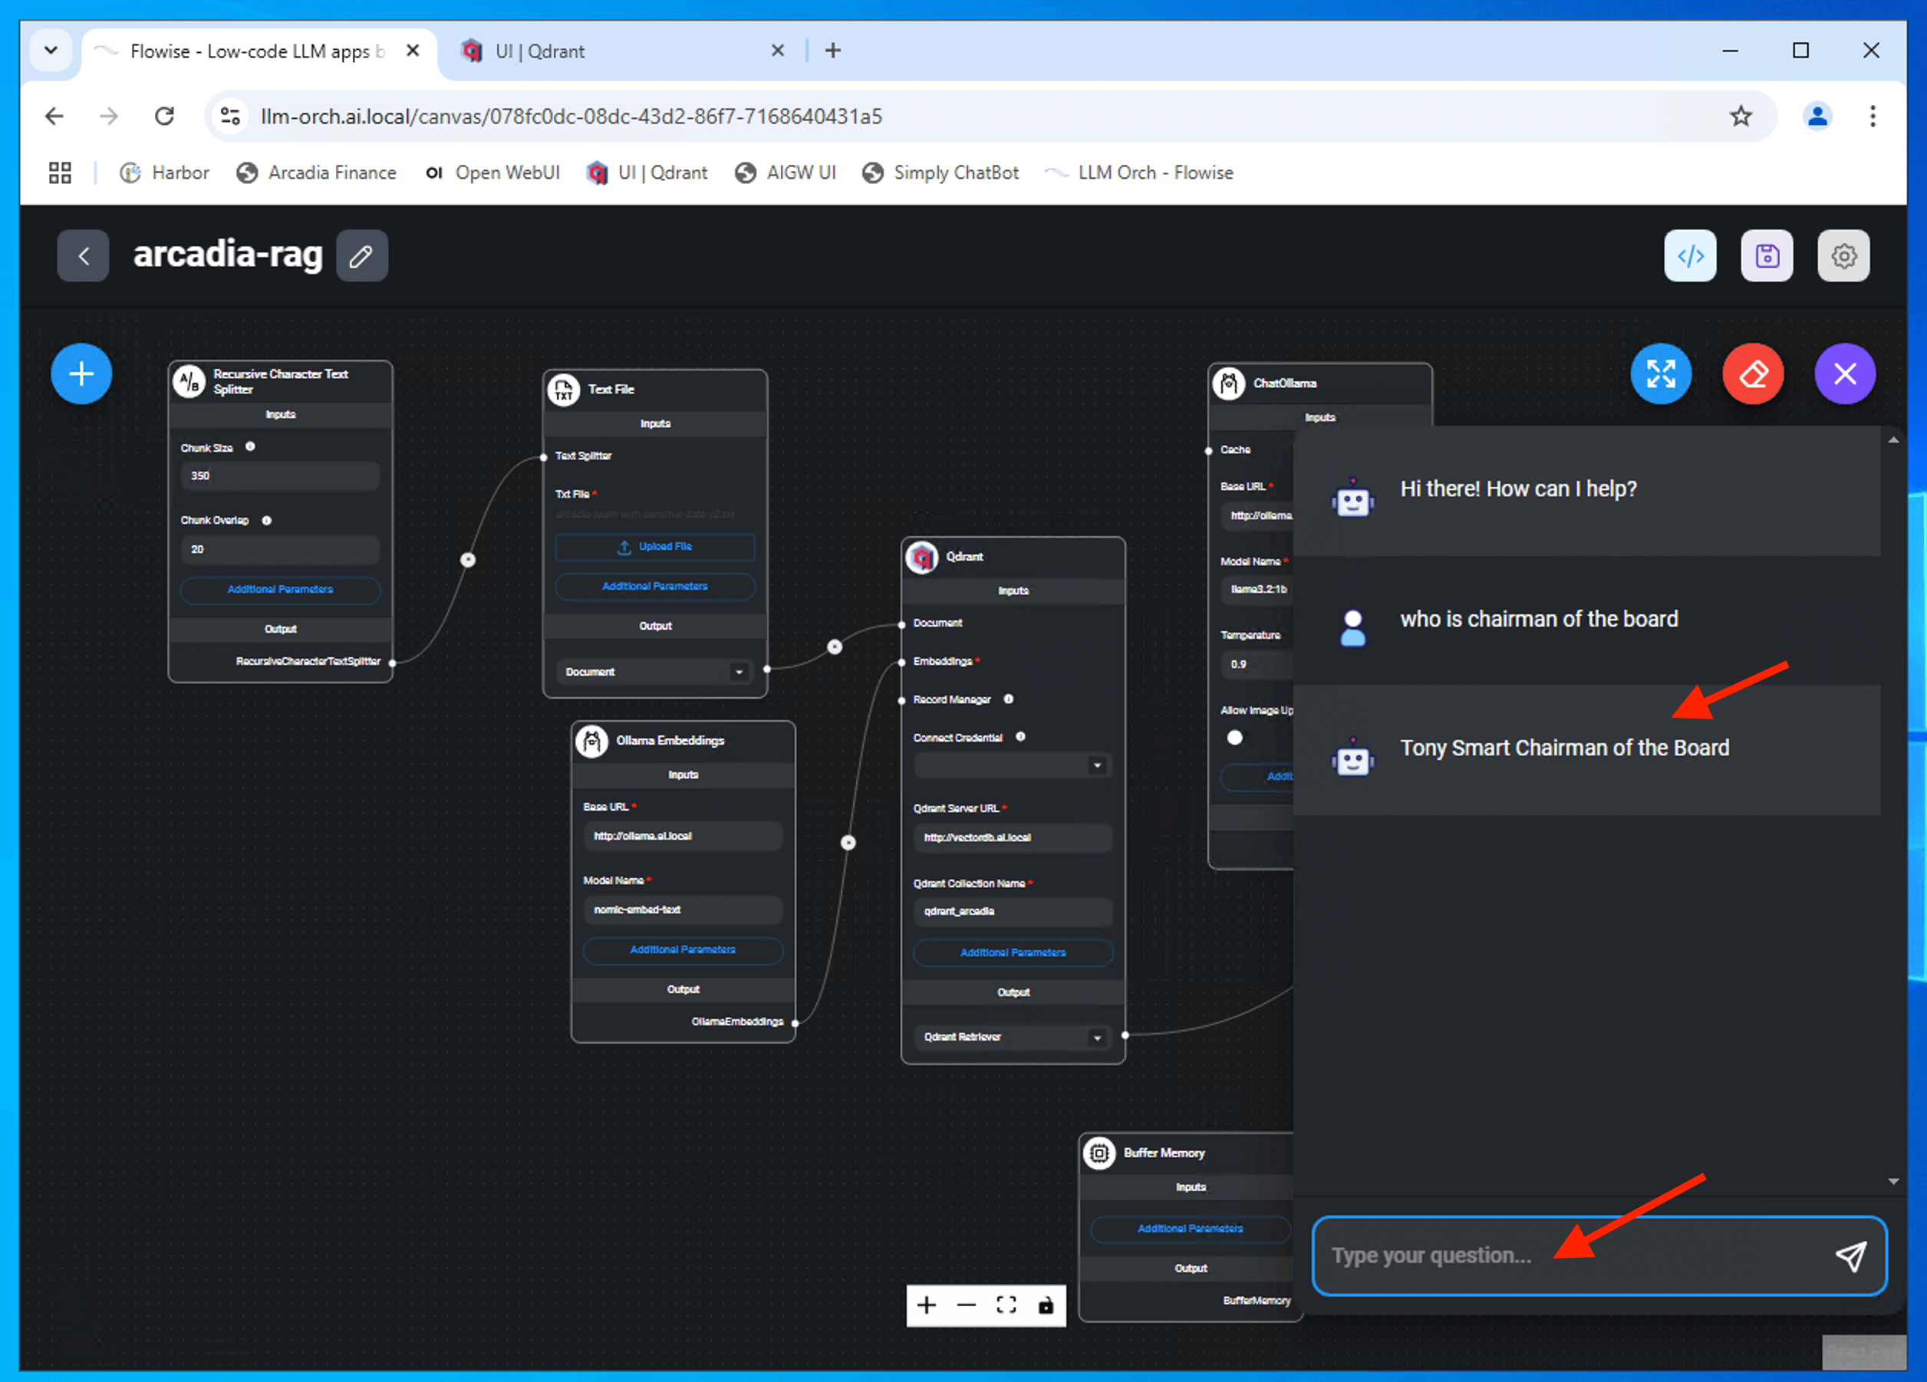This screenshot has width=1927, height=1382.
Task: Clear the chat history with red eraser
Action: [1752, 373]
